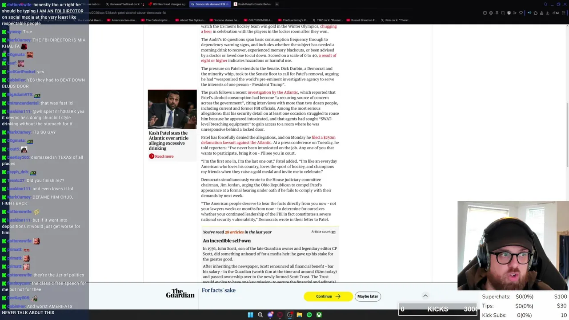Open OBS Studio from the taskbar

[289, 315]
